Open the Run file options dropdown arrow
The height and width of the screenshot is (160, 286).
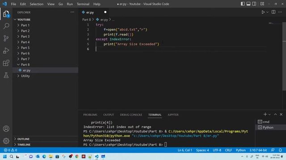[x=267, y=12]
